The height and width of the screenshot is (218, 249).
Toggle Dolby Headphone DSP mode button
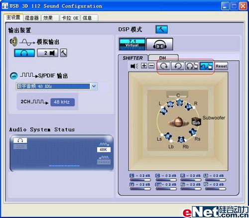[160, 44]
